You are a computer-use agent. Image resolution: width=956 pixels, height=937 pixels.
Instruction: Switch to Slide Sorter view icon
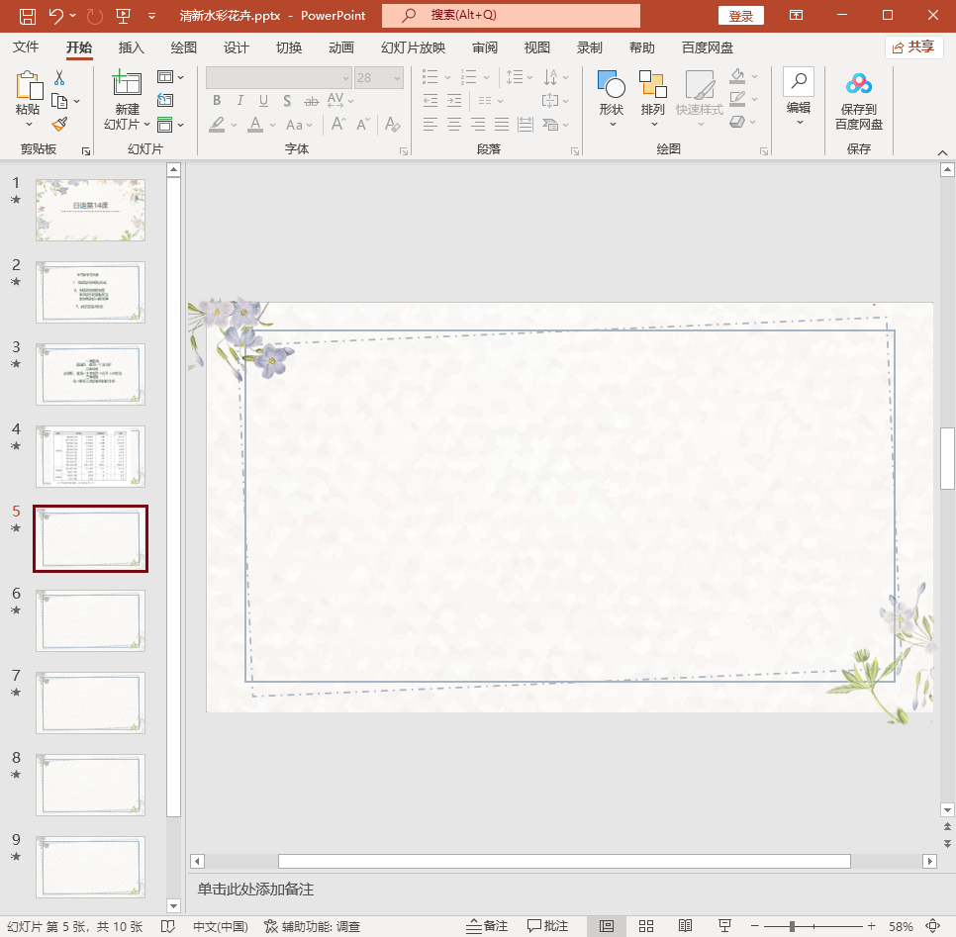coord(646,926)
